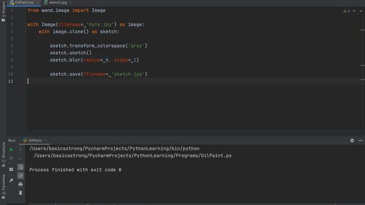This screenshot has height=205, width=365.
Task: Click the 'from wand.image import Image' line
Action: [67, 10]
